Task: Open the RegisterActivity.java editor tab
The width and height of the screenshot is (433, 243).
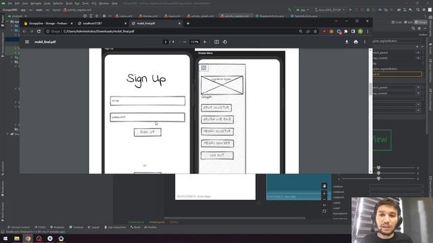Action: tap(269, 16)
